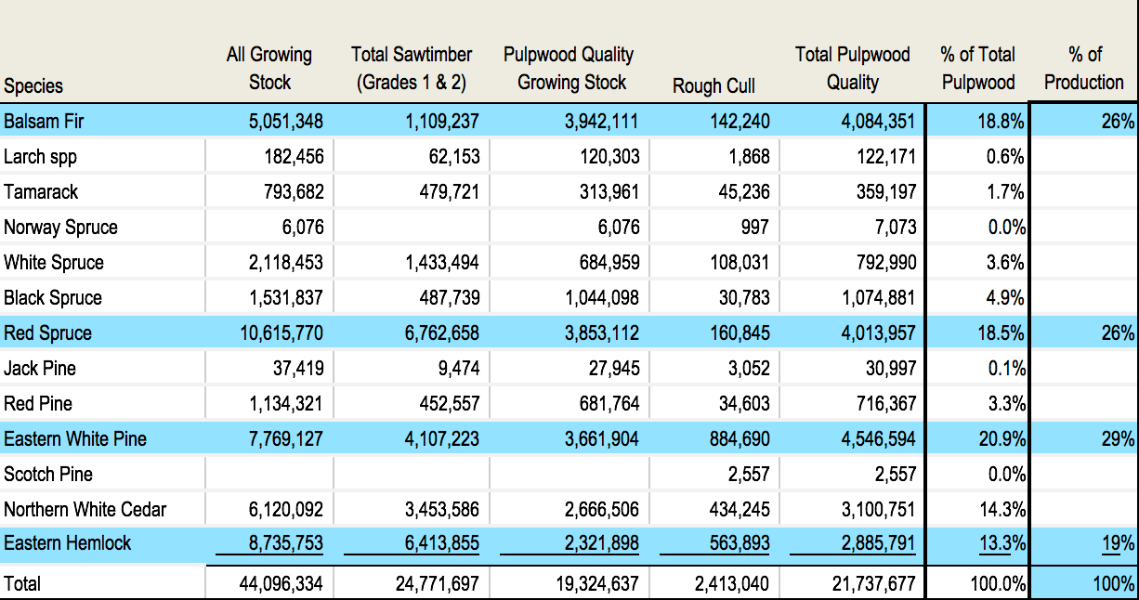Select the Tamarack species cell
This screenshot has height=600, width=1139.
41,192
